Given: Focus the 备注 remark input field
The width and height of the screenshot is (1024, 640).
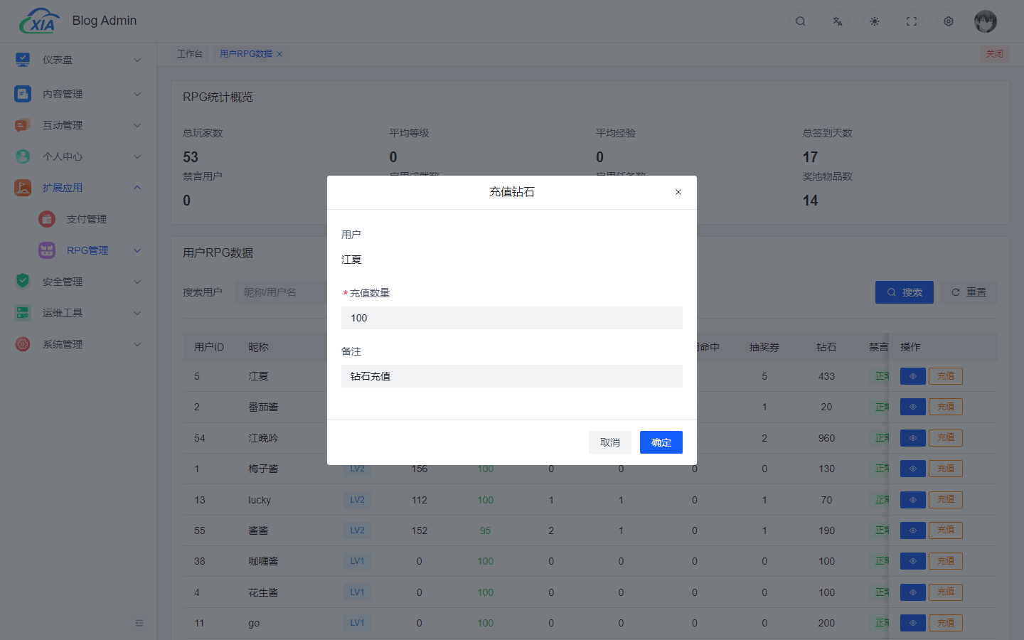Looking at the screenshot, I should (512, 376).
